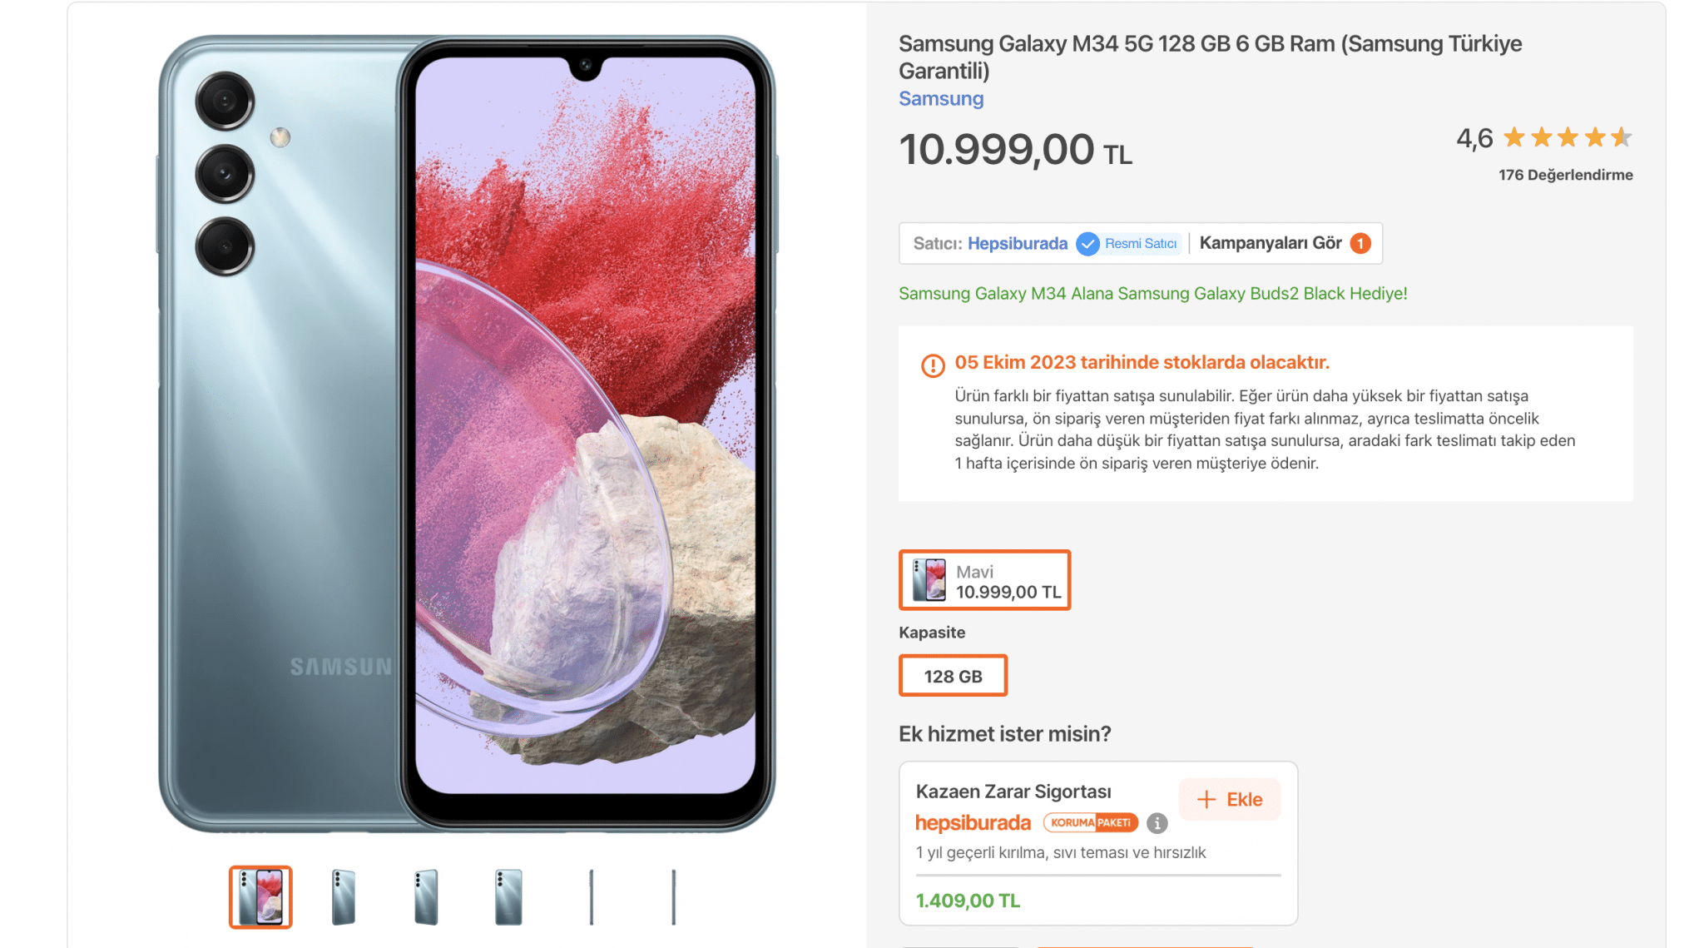Screen dimensions: 1704x948
Task: Click the star rating icons
Action: coord(1568,137)
